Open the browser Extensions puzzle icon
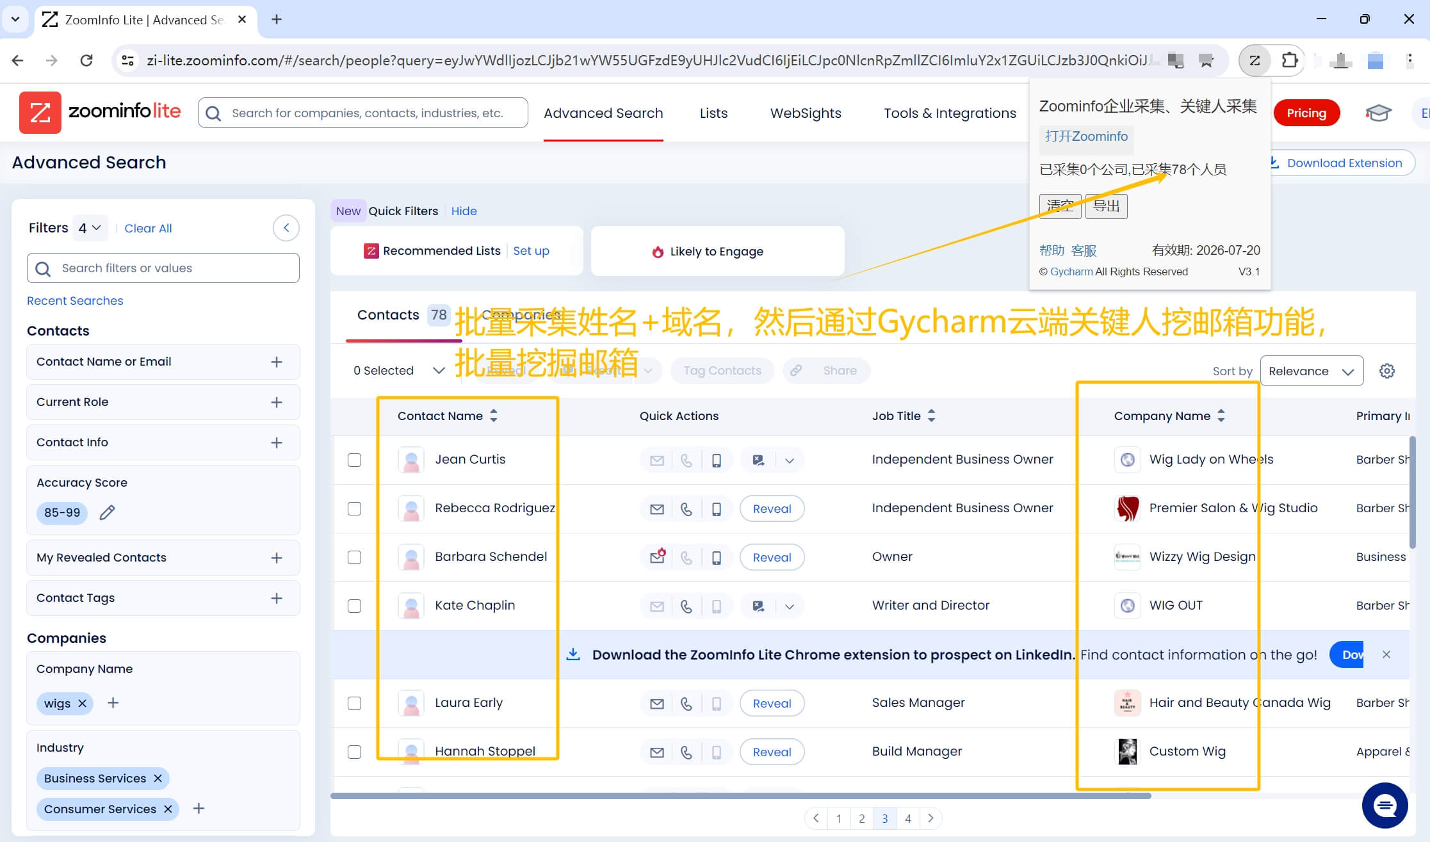1430x842 pixels. click(x=1289, y=60)
